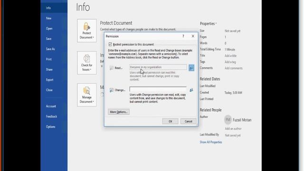Open Account in the backstage menu
Image resolution: width=304 pixels, height=171 pixels.
pyautogui.click(x=54, y=106)
